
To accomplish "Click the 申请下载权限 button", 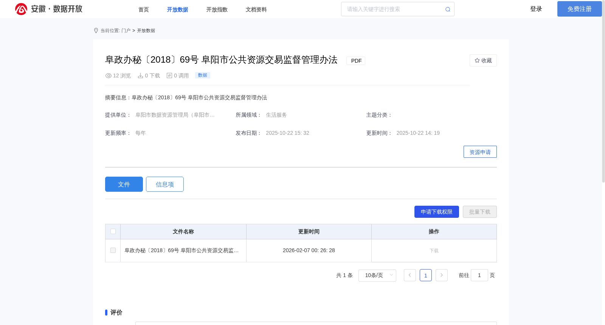I will [437, 212].
